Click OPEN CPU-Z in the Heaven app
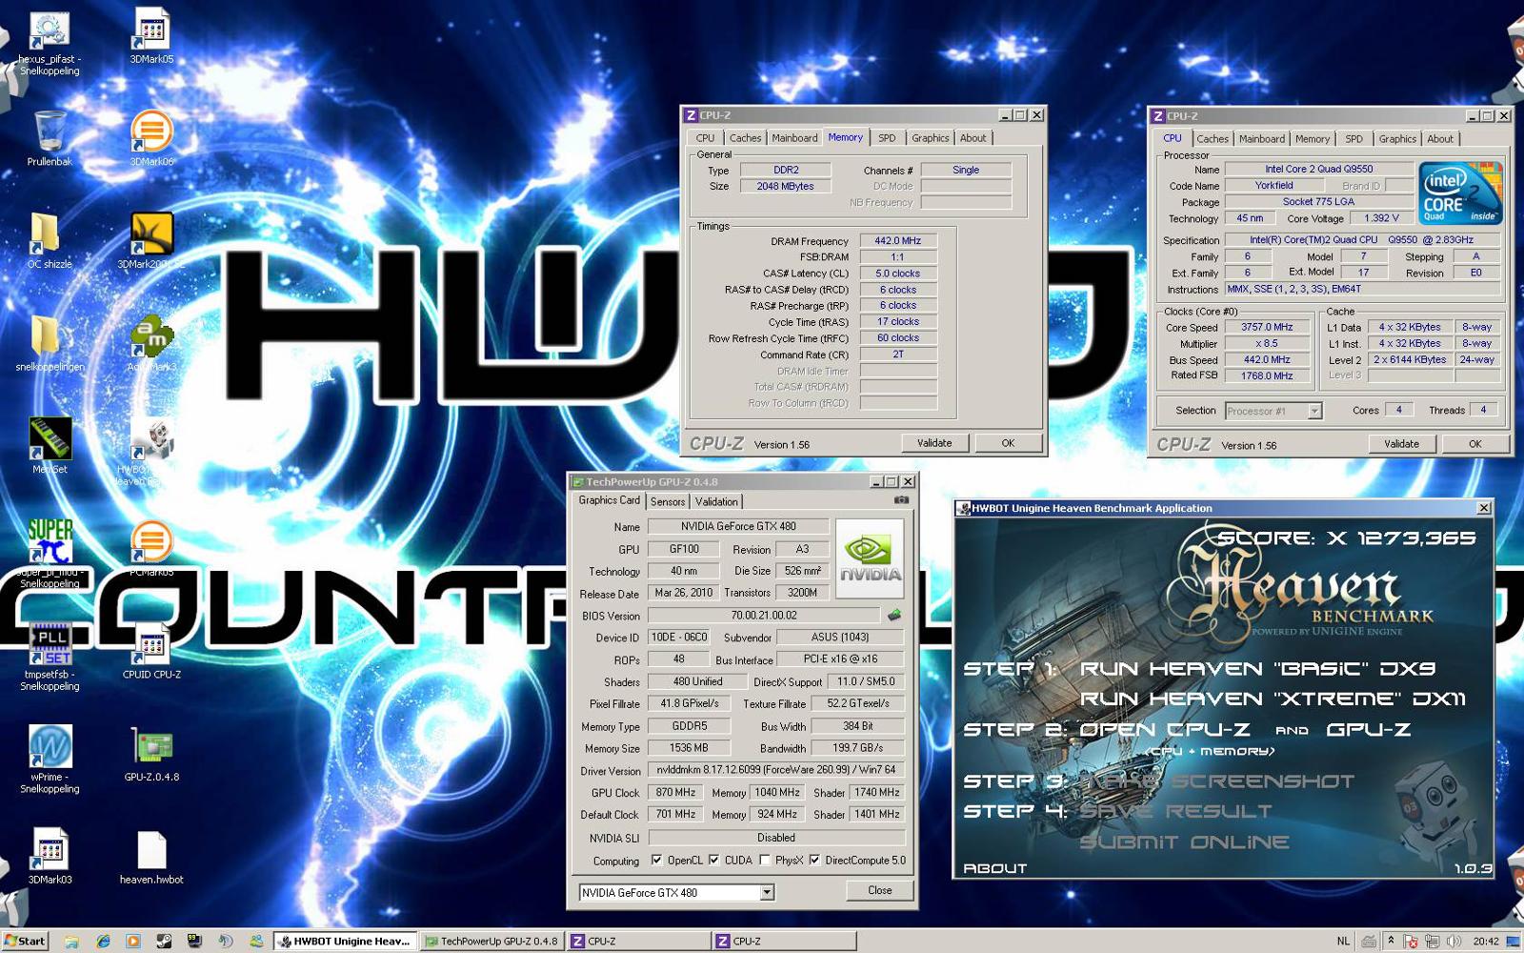Image resolution: width=1524 pixels, height=953 pixels. point(1164,730)
